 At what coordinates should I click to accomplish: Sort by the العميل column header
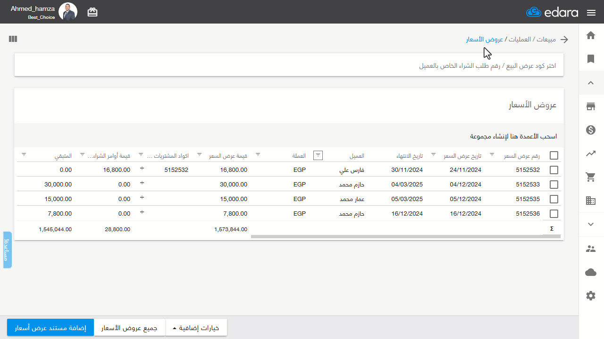tap(357, 156)
